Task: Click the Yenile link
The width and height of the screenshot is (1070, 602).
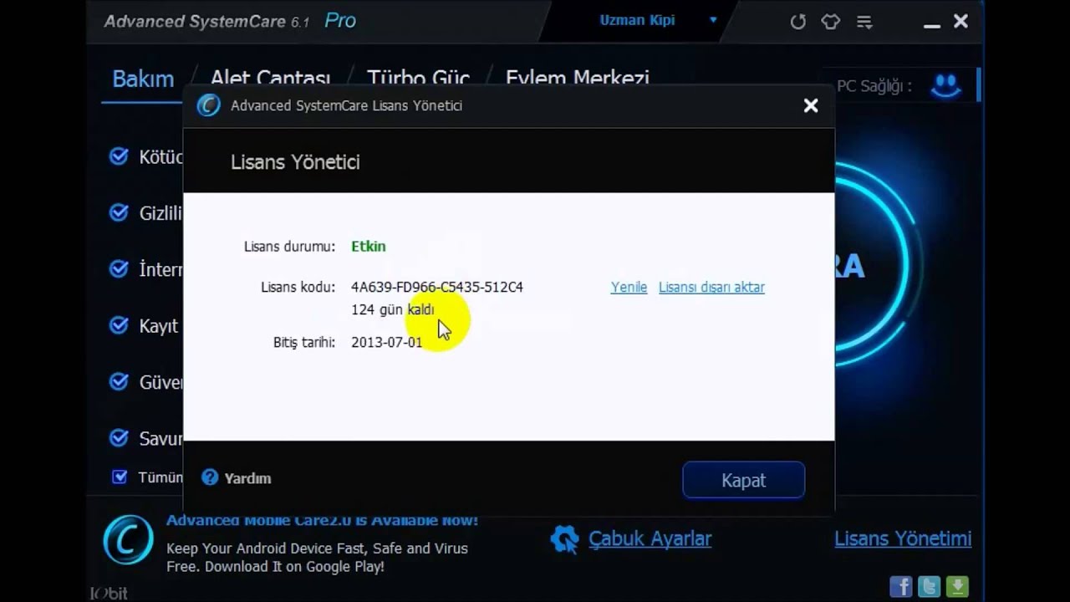Action: coord(629,287)
